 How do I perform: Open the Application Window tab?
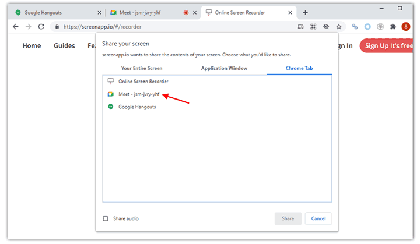[x=224, y=68]
